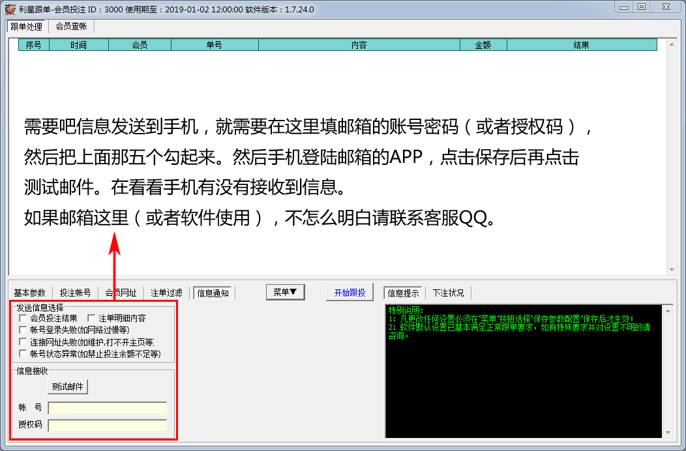Toggle 帐号登录失败 notification checkbox
Image resolution: width=686 pixels, height=451 pixels.
tap(23, 330)
